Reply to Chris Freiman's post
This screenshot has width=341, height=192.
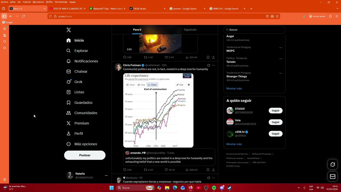coord(127,170)
